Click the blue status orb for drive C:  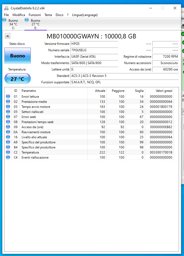pos(5,20)
